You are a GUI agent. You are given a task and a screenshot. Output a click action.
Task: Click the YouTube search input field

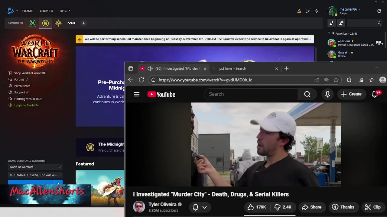251,94
